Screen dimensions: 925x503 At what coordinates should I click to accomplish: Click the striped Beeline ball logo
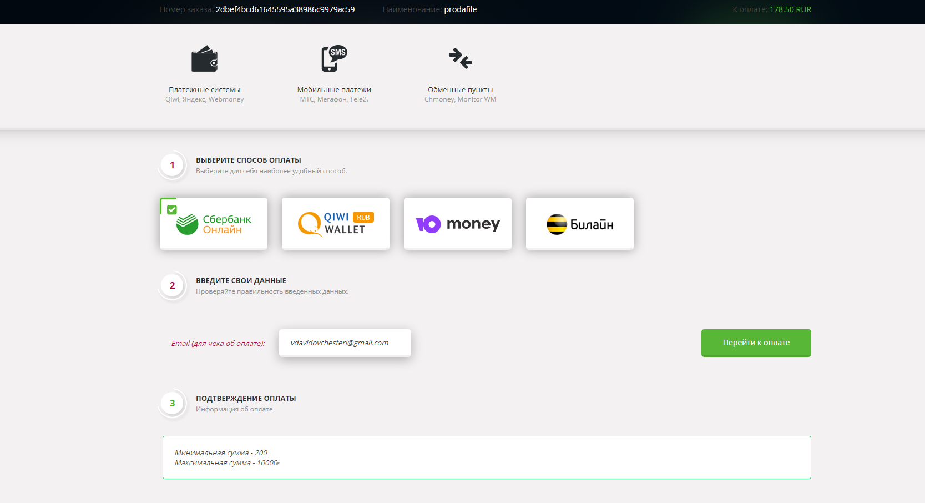coord(557,224)
